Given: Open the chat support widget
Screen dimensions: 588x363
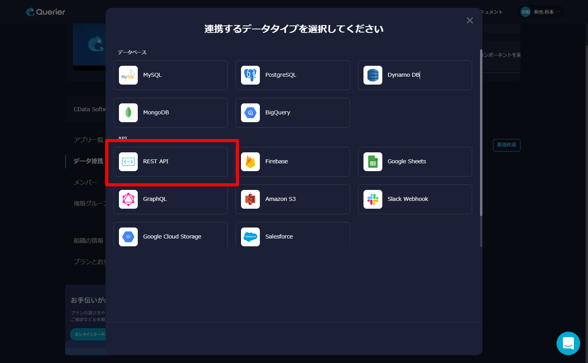Looking at the screenshot, I should coord(568,343).
